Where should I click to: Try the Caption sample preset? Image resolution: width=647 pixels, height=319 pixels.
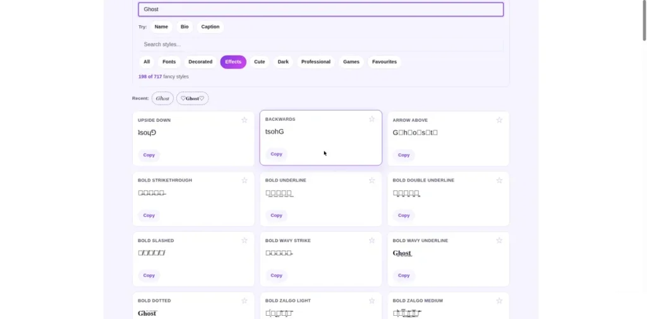pos(210,27)
